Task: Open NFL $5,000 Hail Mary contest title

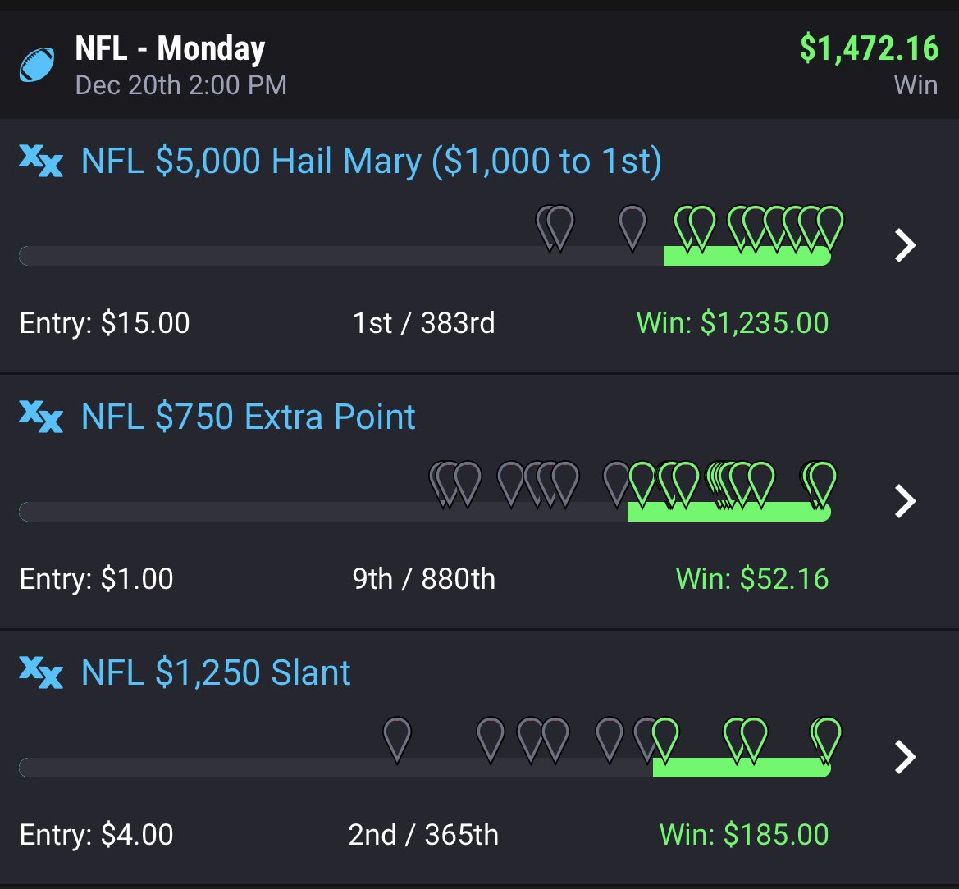Action: (372, 161)
